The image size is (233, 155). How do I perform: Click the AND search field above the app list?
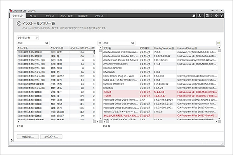(x=116, y=43)
